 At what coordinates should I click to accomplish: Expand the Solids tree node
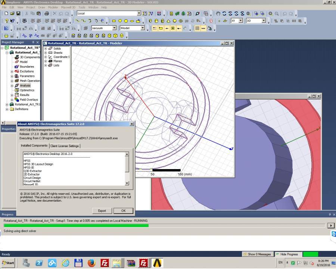(46, 49)
